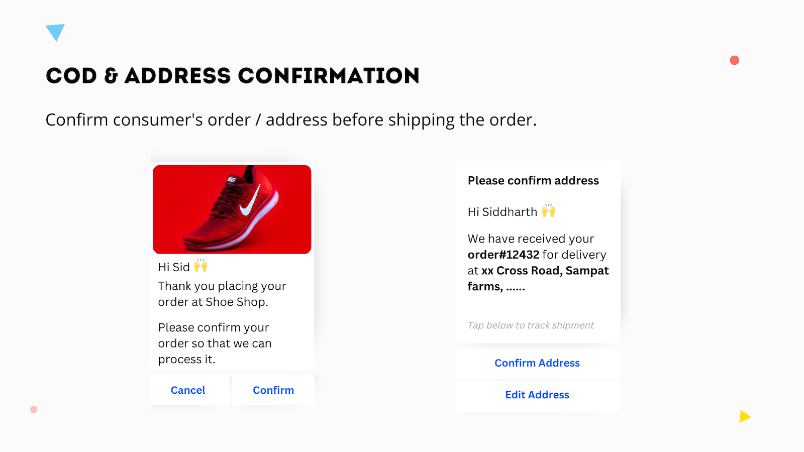This screenshot has width=804, height=452.
Task: Click the Tap below to track shipment text
Action: pos(530,325)
